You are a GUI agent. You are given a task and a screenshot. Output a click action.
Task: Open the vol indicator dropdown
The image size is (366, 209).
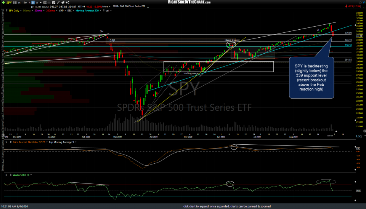(x=111, y=11)
